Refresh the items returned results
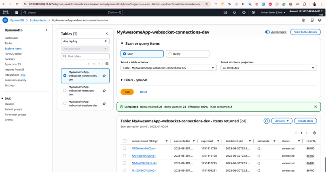The width and height of the screenshot is (326, 172). tap(267, 121)
